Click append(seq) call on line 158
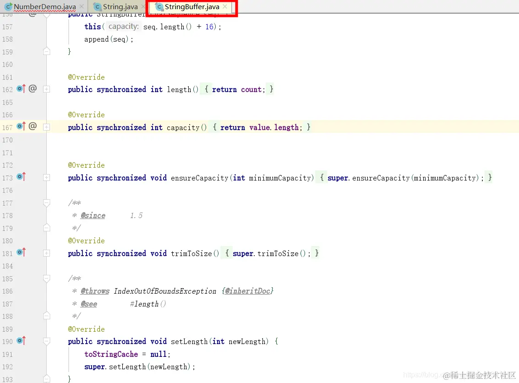The image size is (519, 383). [x=109, y=39]
